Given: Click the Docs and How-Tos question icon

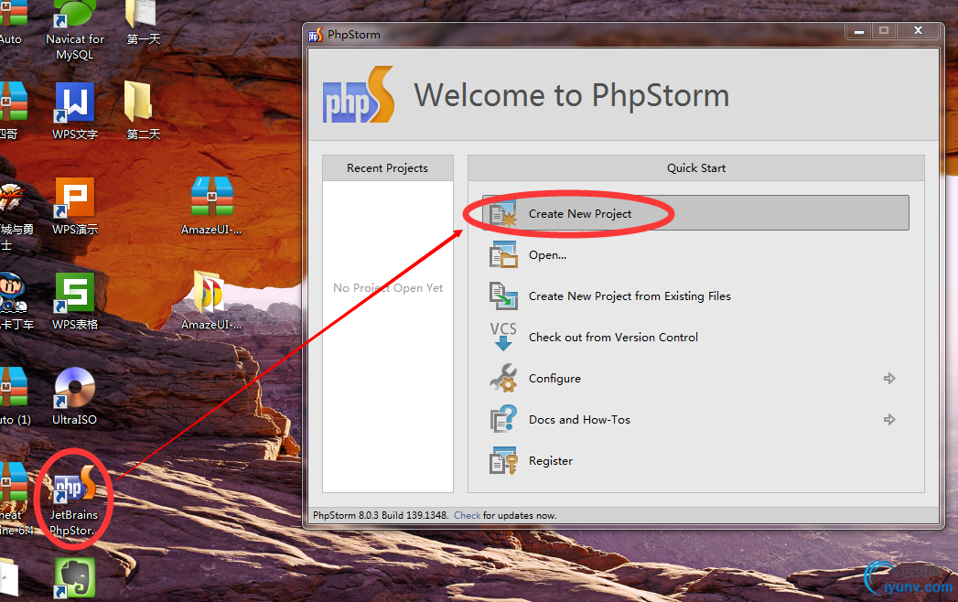Looking at the screenshot, I should tap(503, 419).
